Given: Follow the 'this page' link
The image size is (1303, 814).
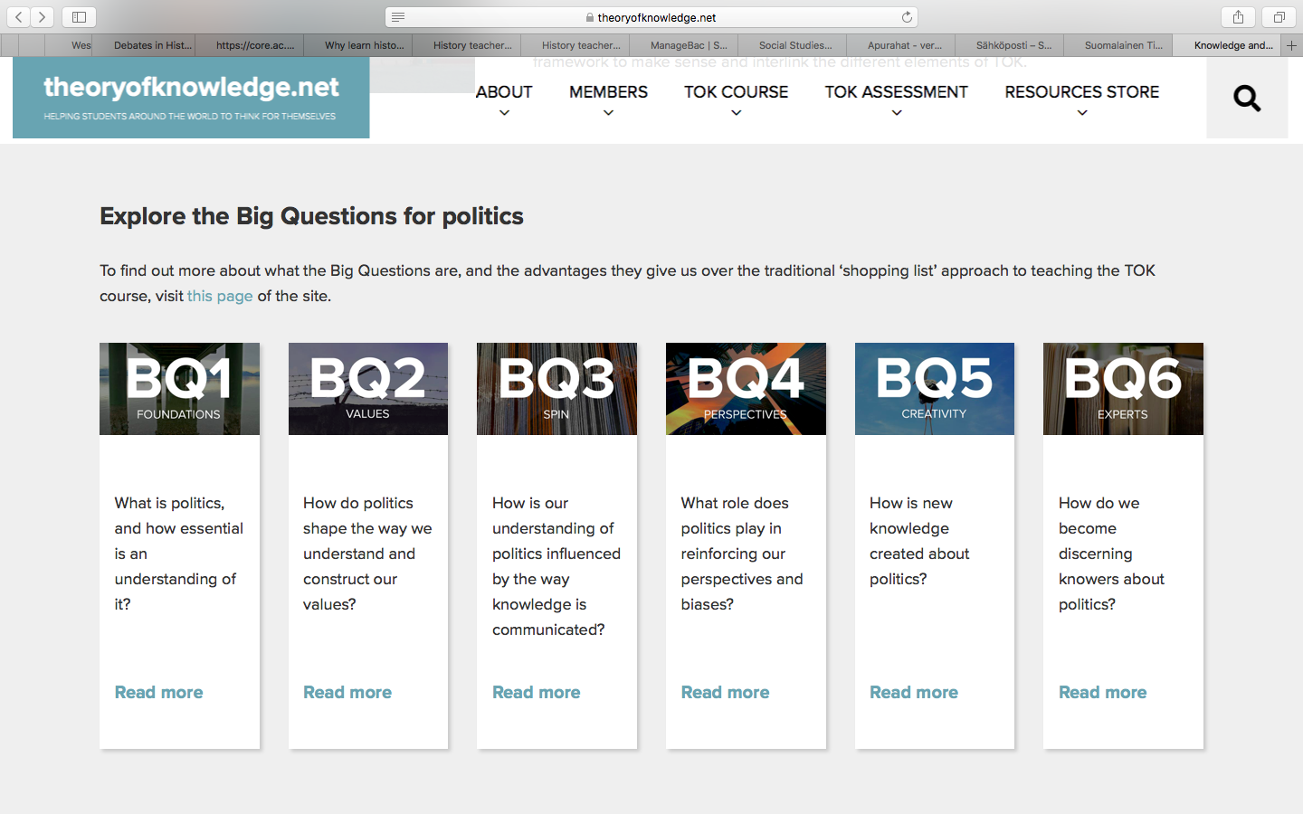Looking at the screenshot, I should [x=220, y=296].
